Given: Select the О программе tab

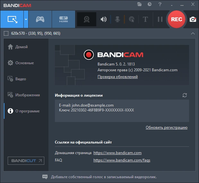Looking at the screenshot, I should coord(26,111).
